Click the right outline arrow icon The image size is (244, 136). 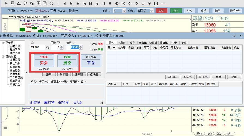tap(136, 4)
